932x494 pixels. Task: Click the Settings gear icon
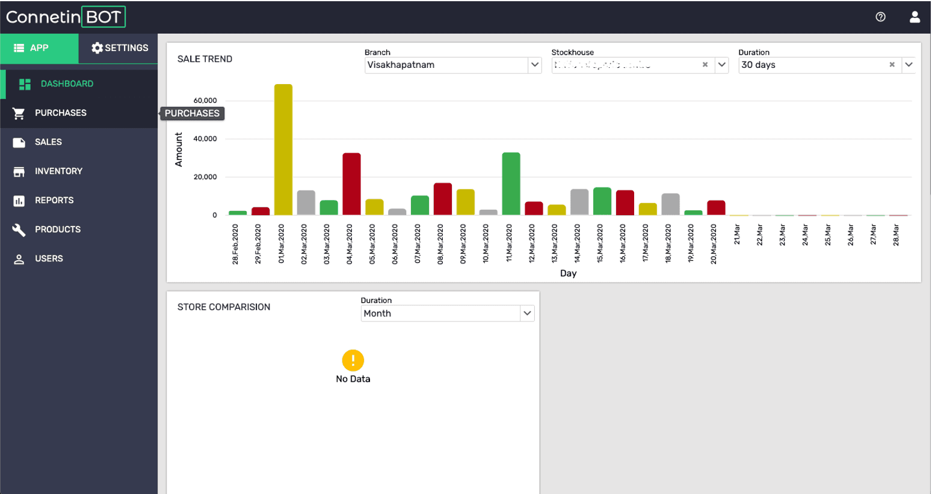coord(97,48)
